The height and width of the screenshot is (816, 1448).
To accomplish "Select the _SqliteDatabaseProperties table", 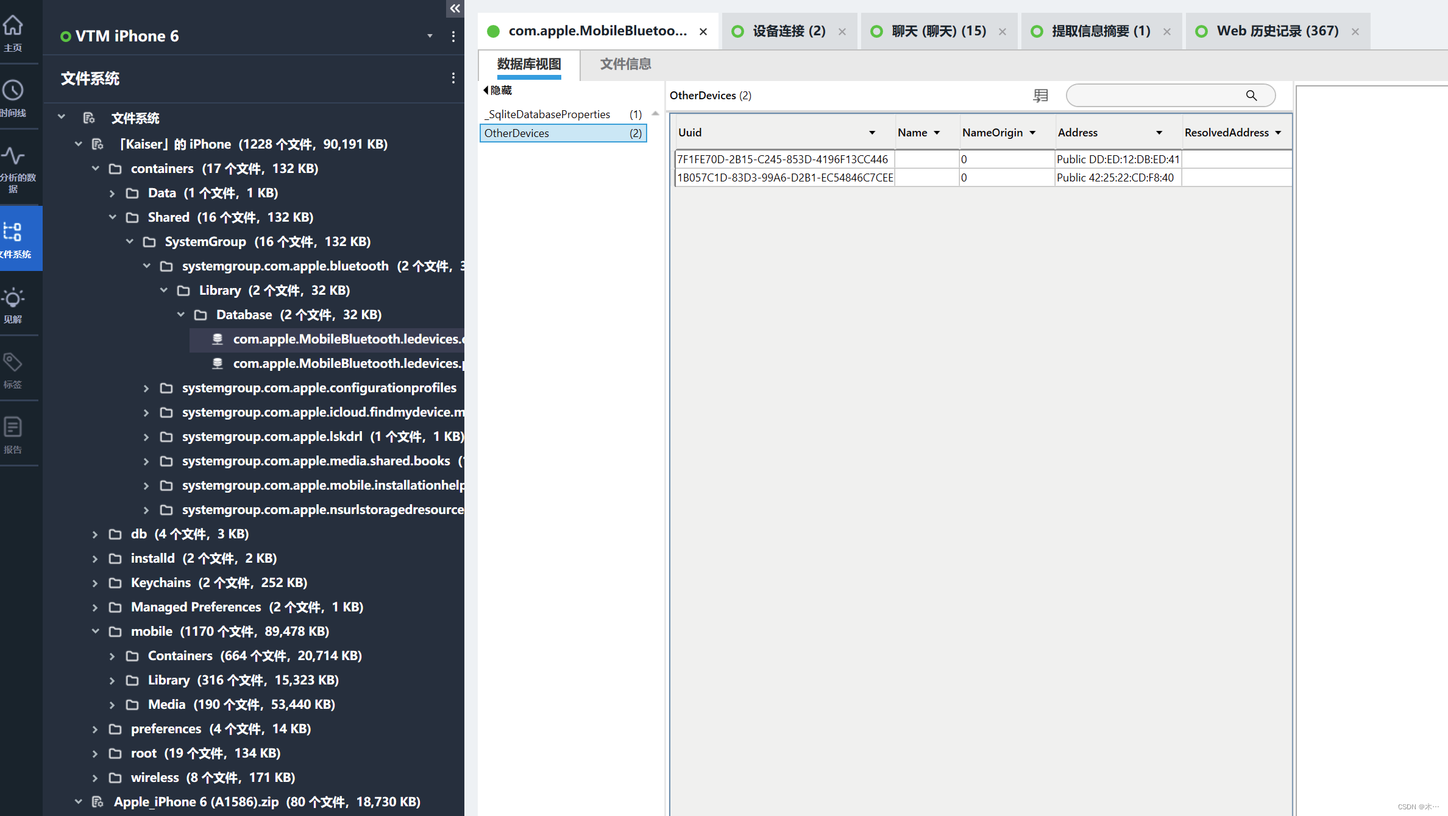I will (x=548, y=114).
